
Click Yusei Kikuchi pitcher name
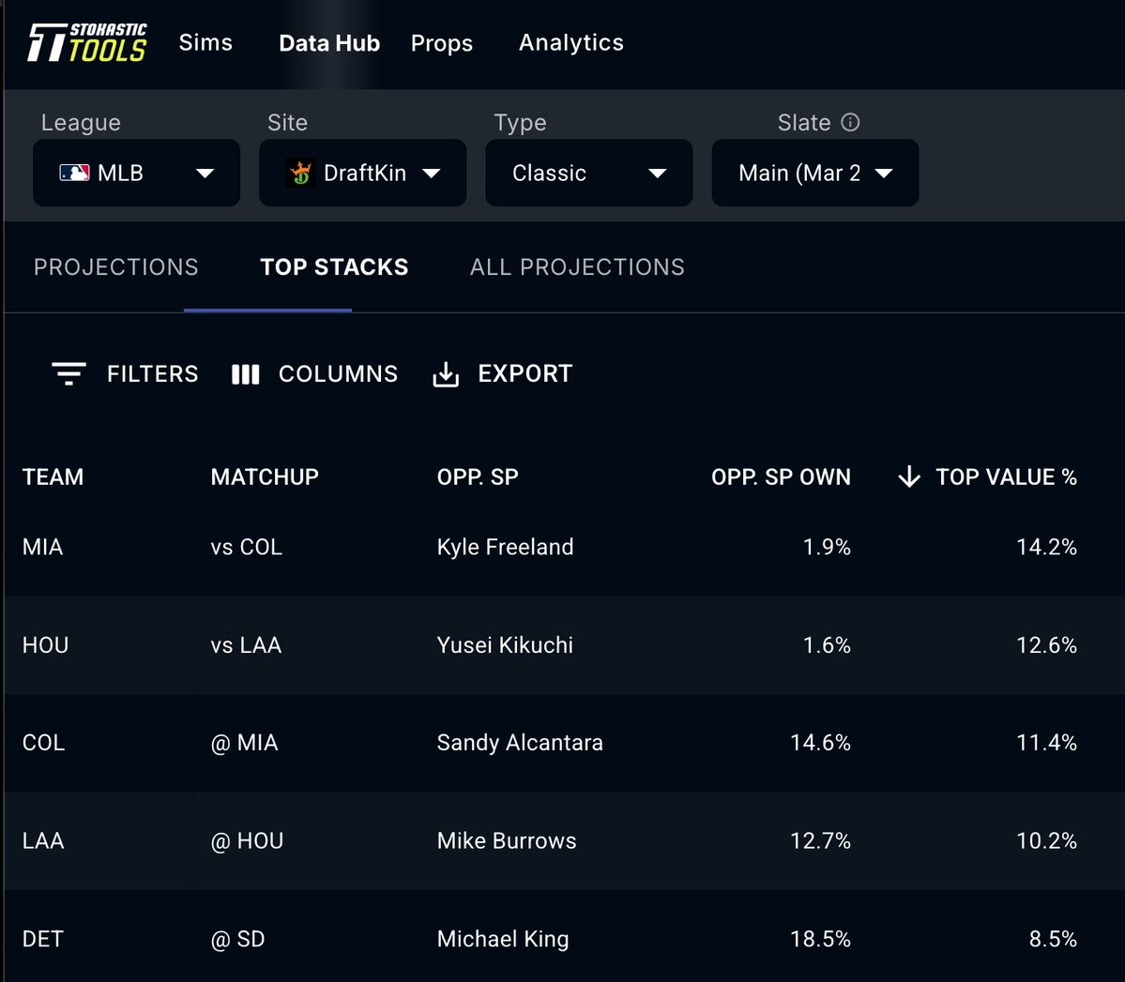(x=505, y=645)
